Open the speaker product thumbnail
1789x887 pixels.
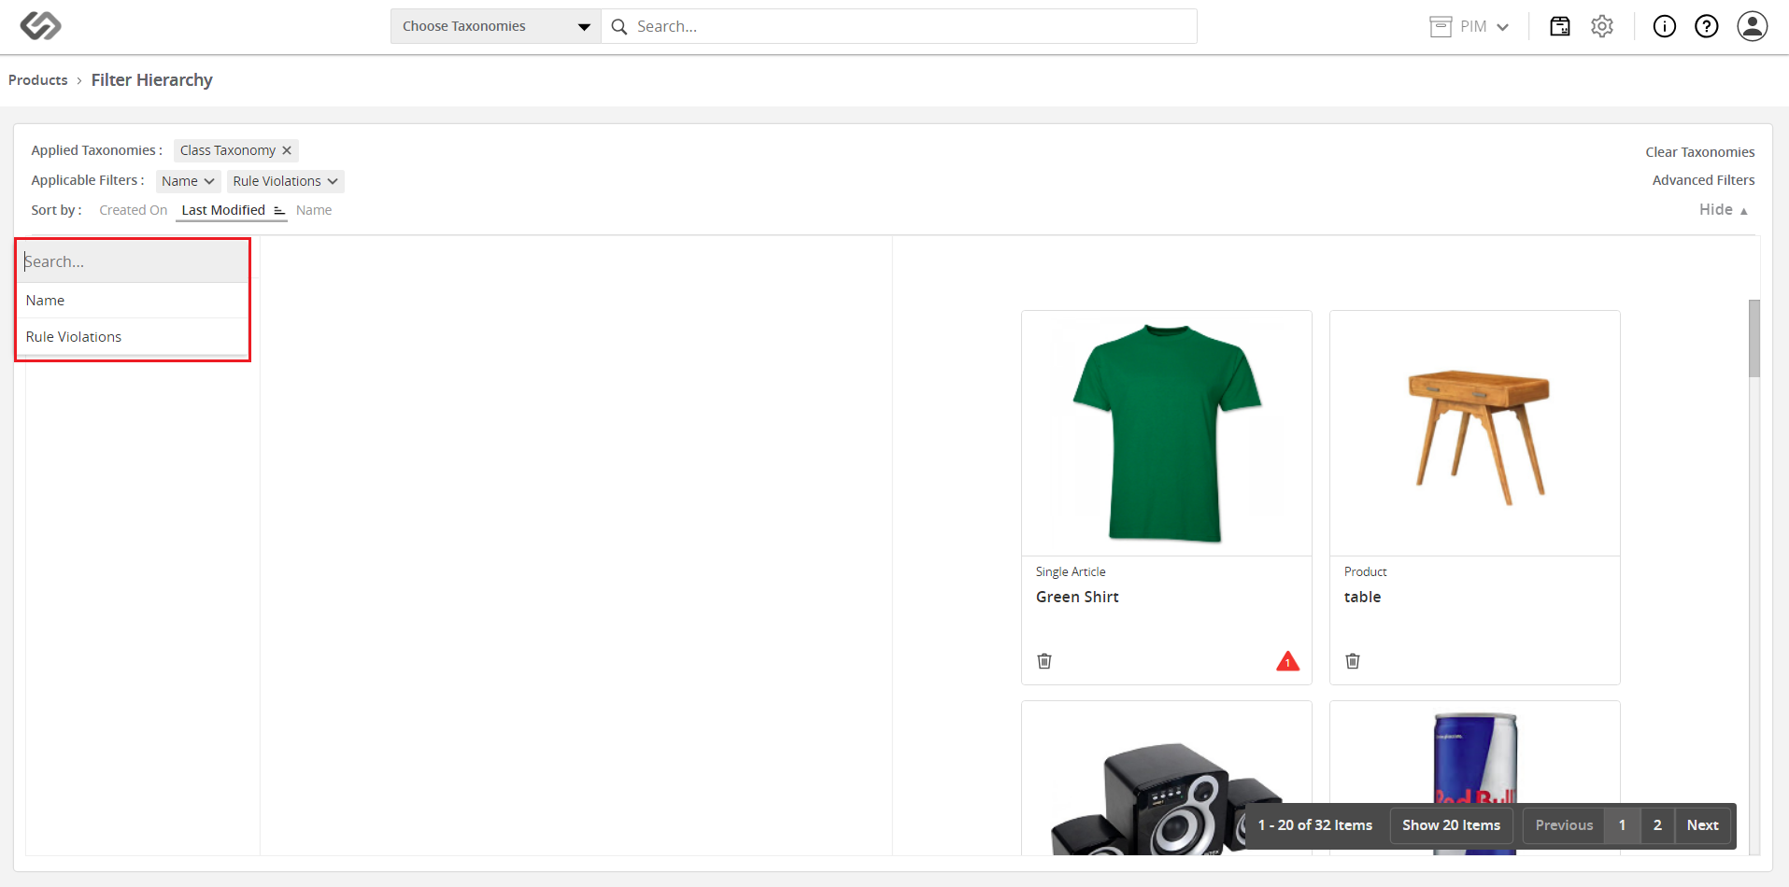1166,779
